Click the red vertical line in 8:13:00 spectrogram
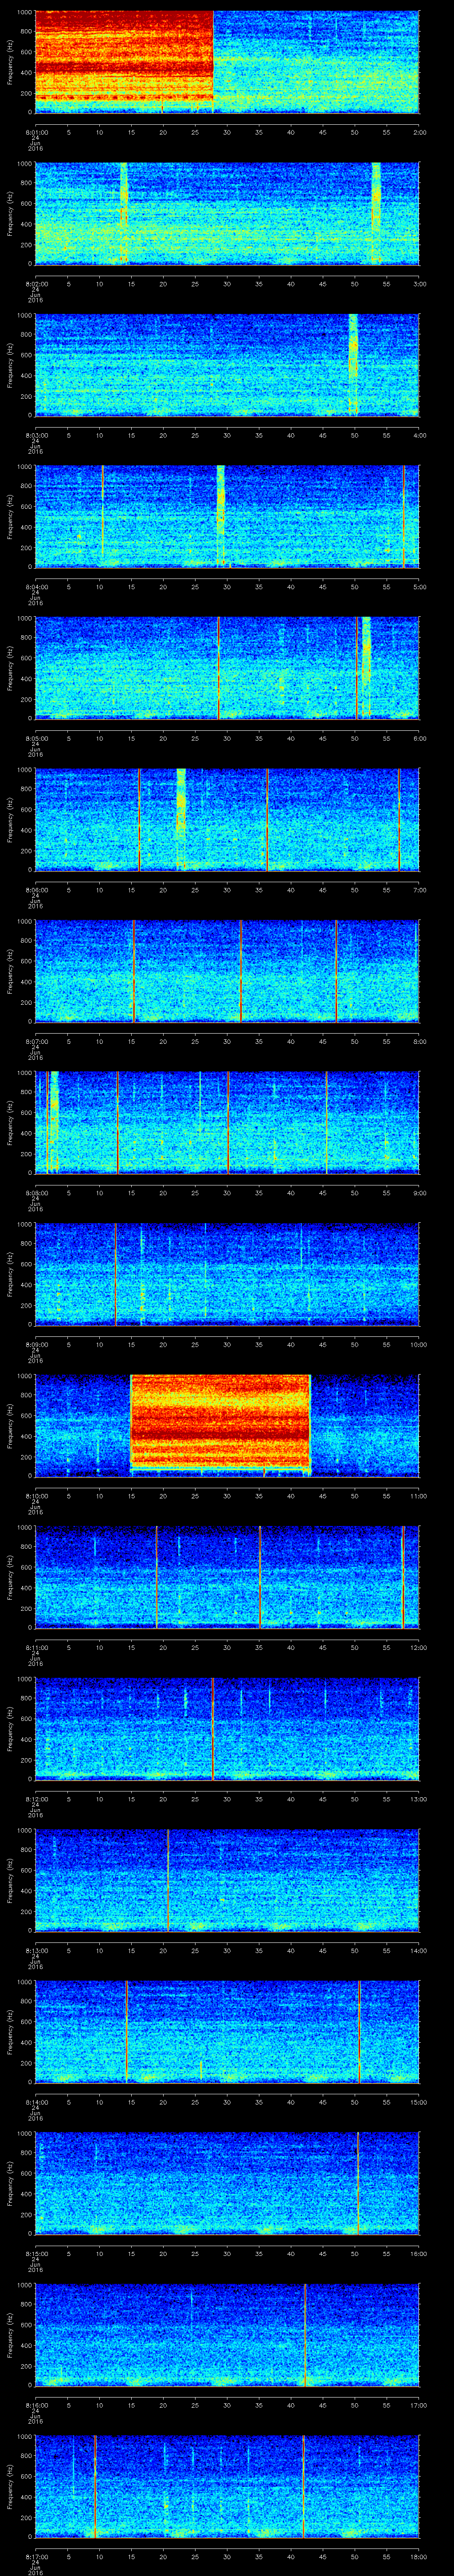This screenshot has width=454, height=2576. pos(168,1880)
